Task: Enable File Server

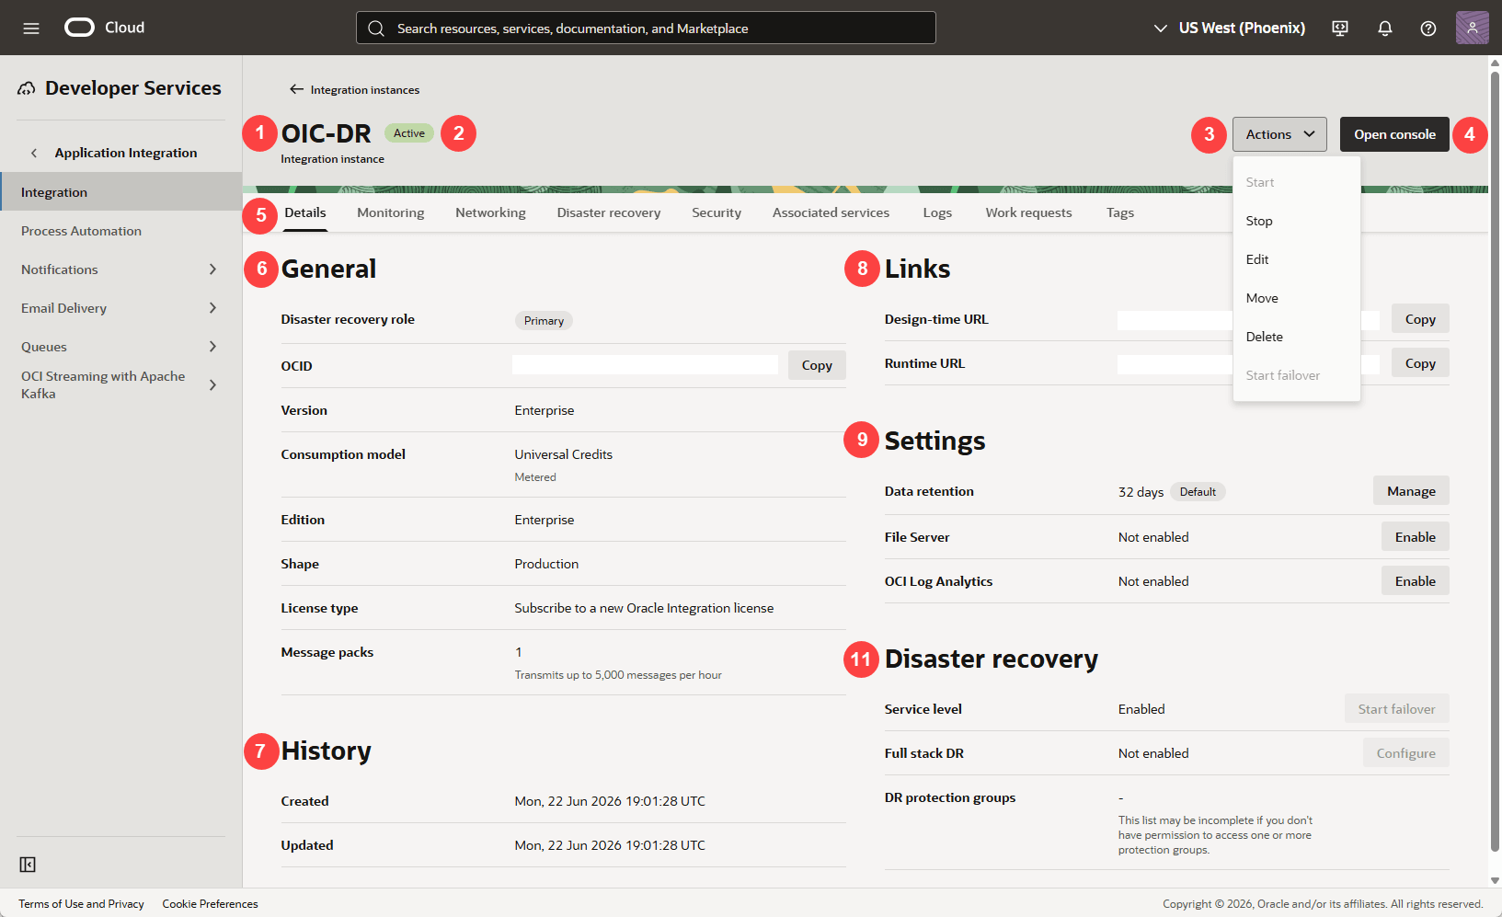Action: click(x=1415, y=537)
